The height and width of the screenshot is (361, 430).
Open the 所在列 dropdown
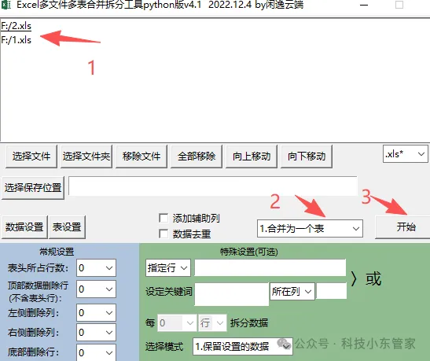(x=292, y=291)
